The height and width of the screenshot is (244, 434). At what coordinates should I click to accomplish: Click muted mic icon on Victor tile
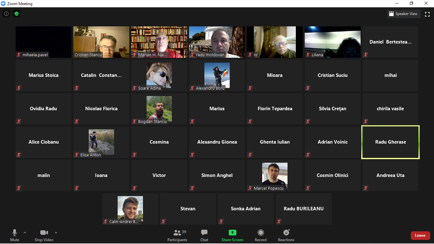tap(135, 188)
